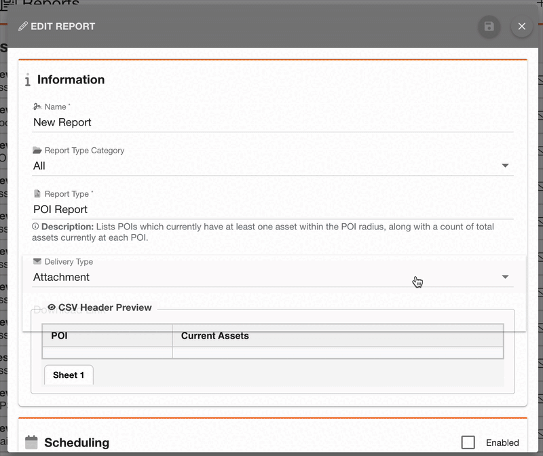Switch to the Sheet 1 tab
543x456 pixels.
tap(69, 375)
